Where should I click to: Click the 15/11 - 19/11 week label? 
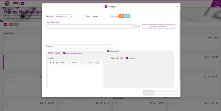(211, 76)
